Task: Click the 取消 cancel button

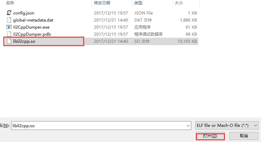Action: 244,136
